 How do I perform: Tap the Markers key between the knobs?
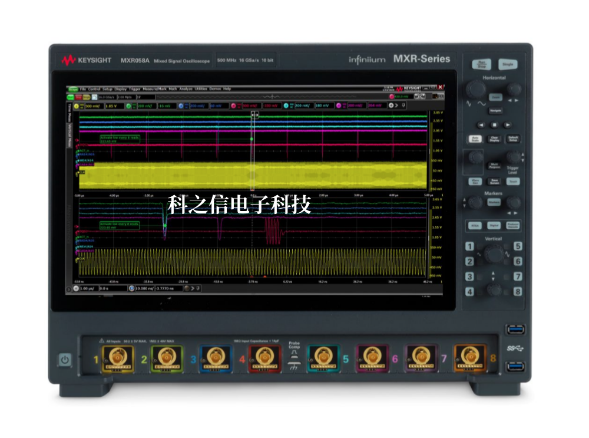click(494, 202)
